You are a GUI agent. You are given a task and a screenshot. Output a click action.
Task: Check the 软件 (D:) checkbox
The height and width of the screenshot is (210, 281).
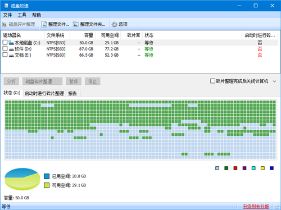click(5, 49)
